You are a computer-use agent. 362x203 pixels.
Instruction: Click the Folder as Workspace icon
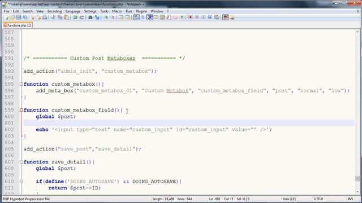tap(175, 17)
